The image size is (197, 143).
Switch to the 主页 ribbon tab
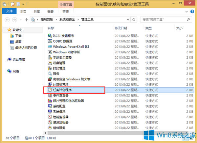point(23,12)
